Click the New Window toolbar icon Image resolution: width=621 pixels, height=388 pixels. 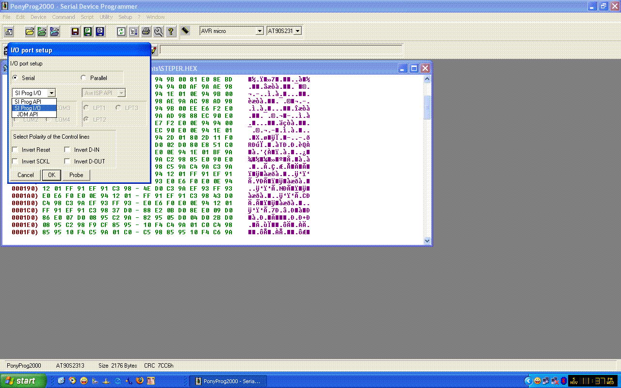pos(9,32)
